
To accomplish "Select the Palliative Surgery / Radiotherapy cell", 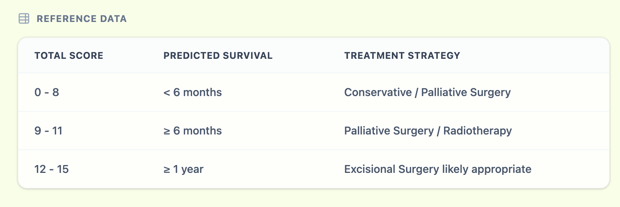I will pos(428,131).
